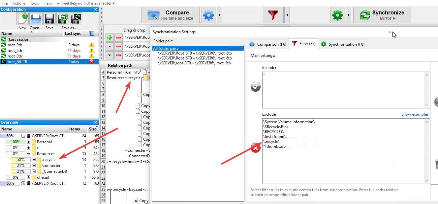Viewport: 438px width, 204px height.
Task: Expand the .recycle folder node
Action: (34, 160)
